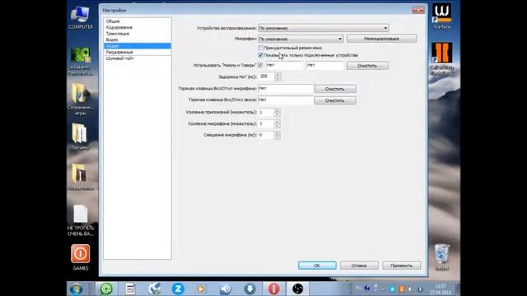Toggle the forced mono mode checkbox
The image size is (527, 296).
pos(260,48)
